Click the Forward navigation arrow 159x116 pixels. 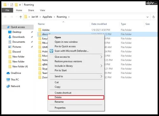tap(11, 17)
